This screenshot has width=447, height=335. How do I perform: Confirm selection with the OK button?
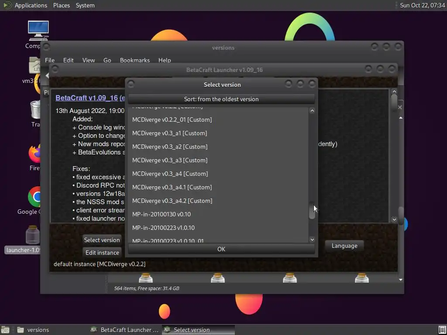[x=221, y=249]
